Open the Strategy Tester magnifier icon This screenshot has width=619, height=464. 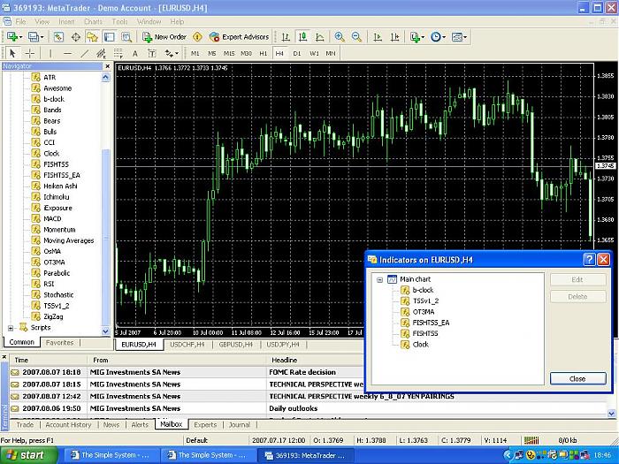(x=126, y=37)
